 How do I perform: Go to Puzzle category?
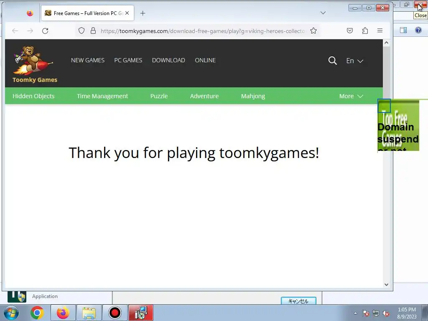click(x=159, y=96)
